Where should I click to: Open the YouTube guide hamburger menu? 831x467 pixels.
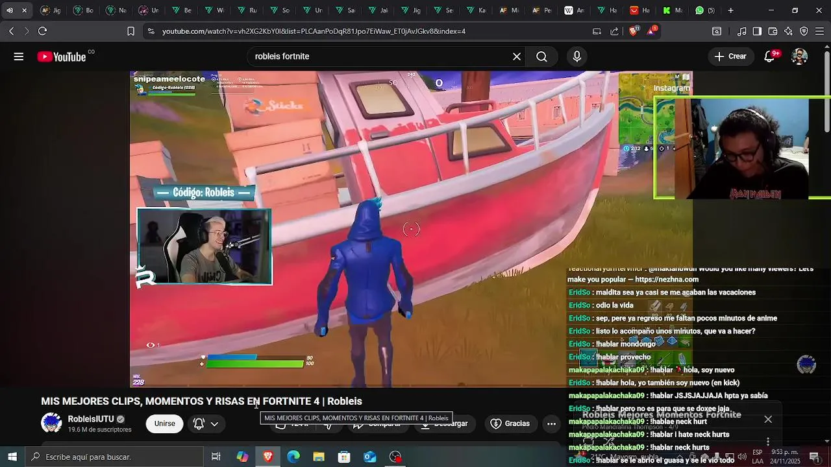[19, 56]
